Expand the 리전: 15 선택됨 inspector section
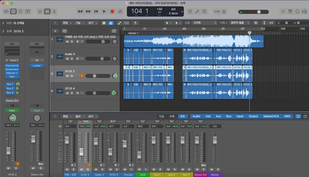The height and width of the screenshot is (177, 309). 3,23
